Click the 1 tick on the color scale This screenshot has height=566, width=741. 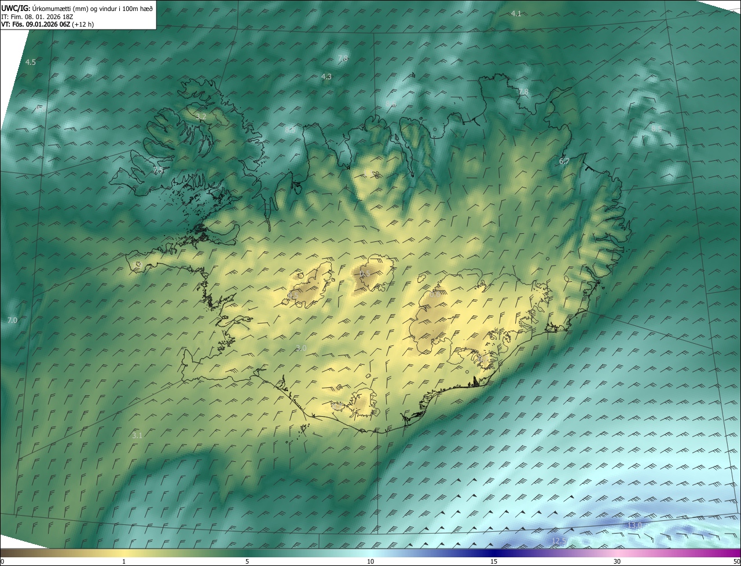pos(124,561)
